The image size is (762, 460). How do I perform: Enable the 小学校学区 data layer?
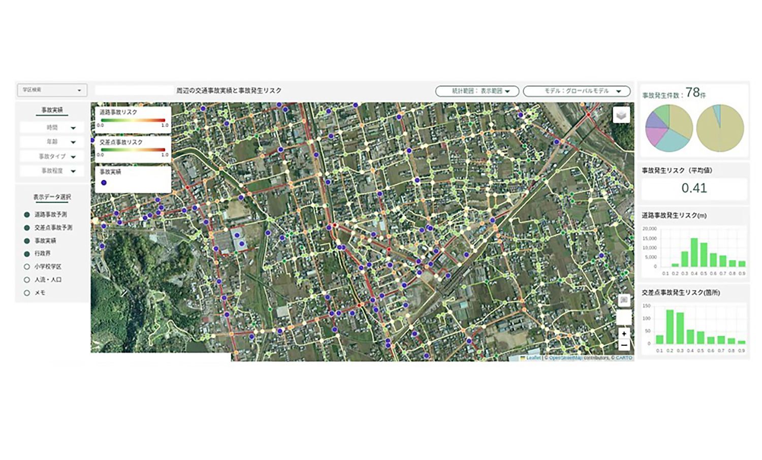(27, 267)
